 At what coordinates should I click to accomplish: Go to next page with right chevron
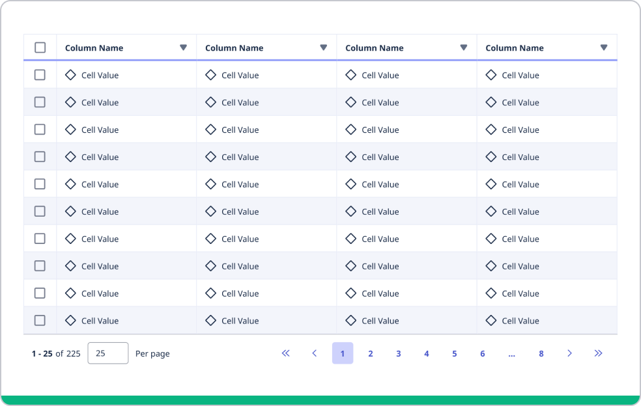tap(569, 353)
